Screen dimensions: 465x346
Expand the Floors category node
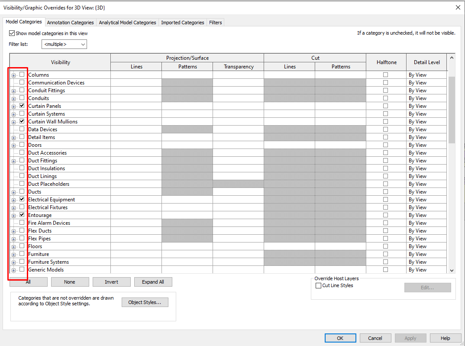[x=14, y=247]
